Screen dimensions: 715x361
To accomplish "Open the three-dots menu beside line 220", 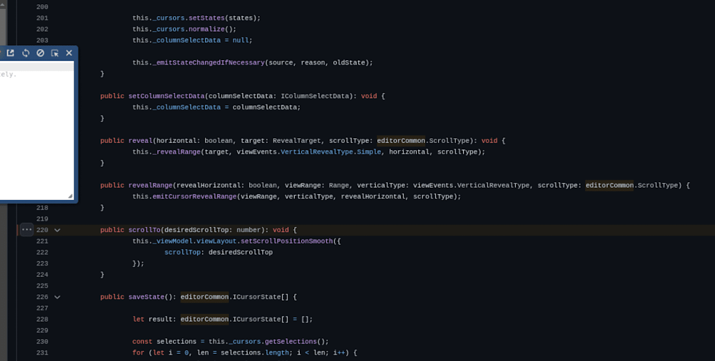I will pos(27,229).
